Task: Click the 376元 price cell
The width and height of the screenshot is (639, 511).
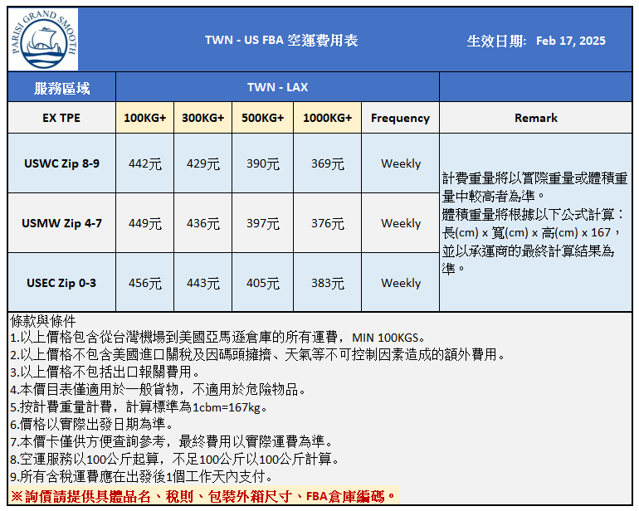Action: [x=327, y=223]
